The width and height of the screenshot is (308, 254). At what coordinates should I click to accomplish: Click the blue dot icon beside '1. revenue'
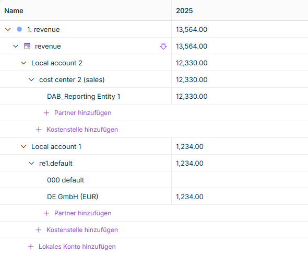[19, 29]
